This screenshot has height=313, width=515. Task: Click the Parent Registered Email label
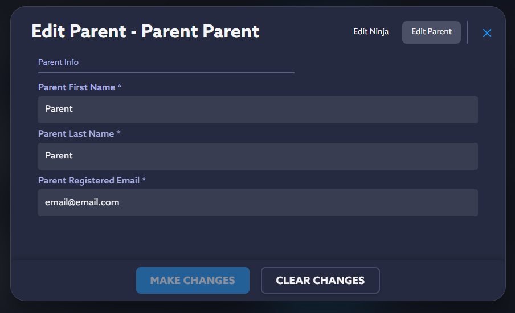(x=88, y=181)
